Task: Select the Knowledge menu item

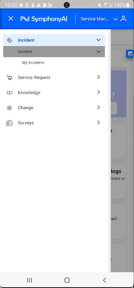Action: 54,93
